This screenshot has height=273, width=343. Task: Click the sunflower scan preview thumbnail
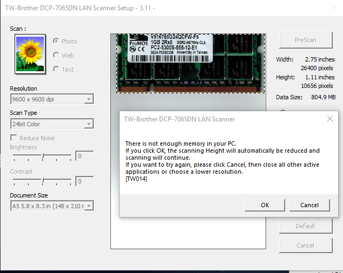point(30,54)
